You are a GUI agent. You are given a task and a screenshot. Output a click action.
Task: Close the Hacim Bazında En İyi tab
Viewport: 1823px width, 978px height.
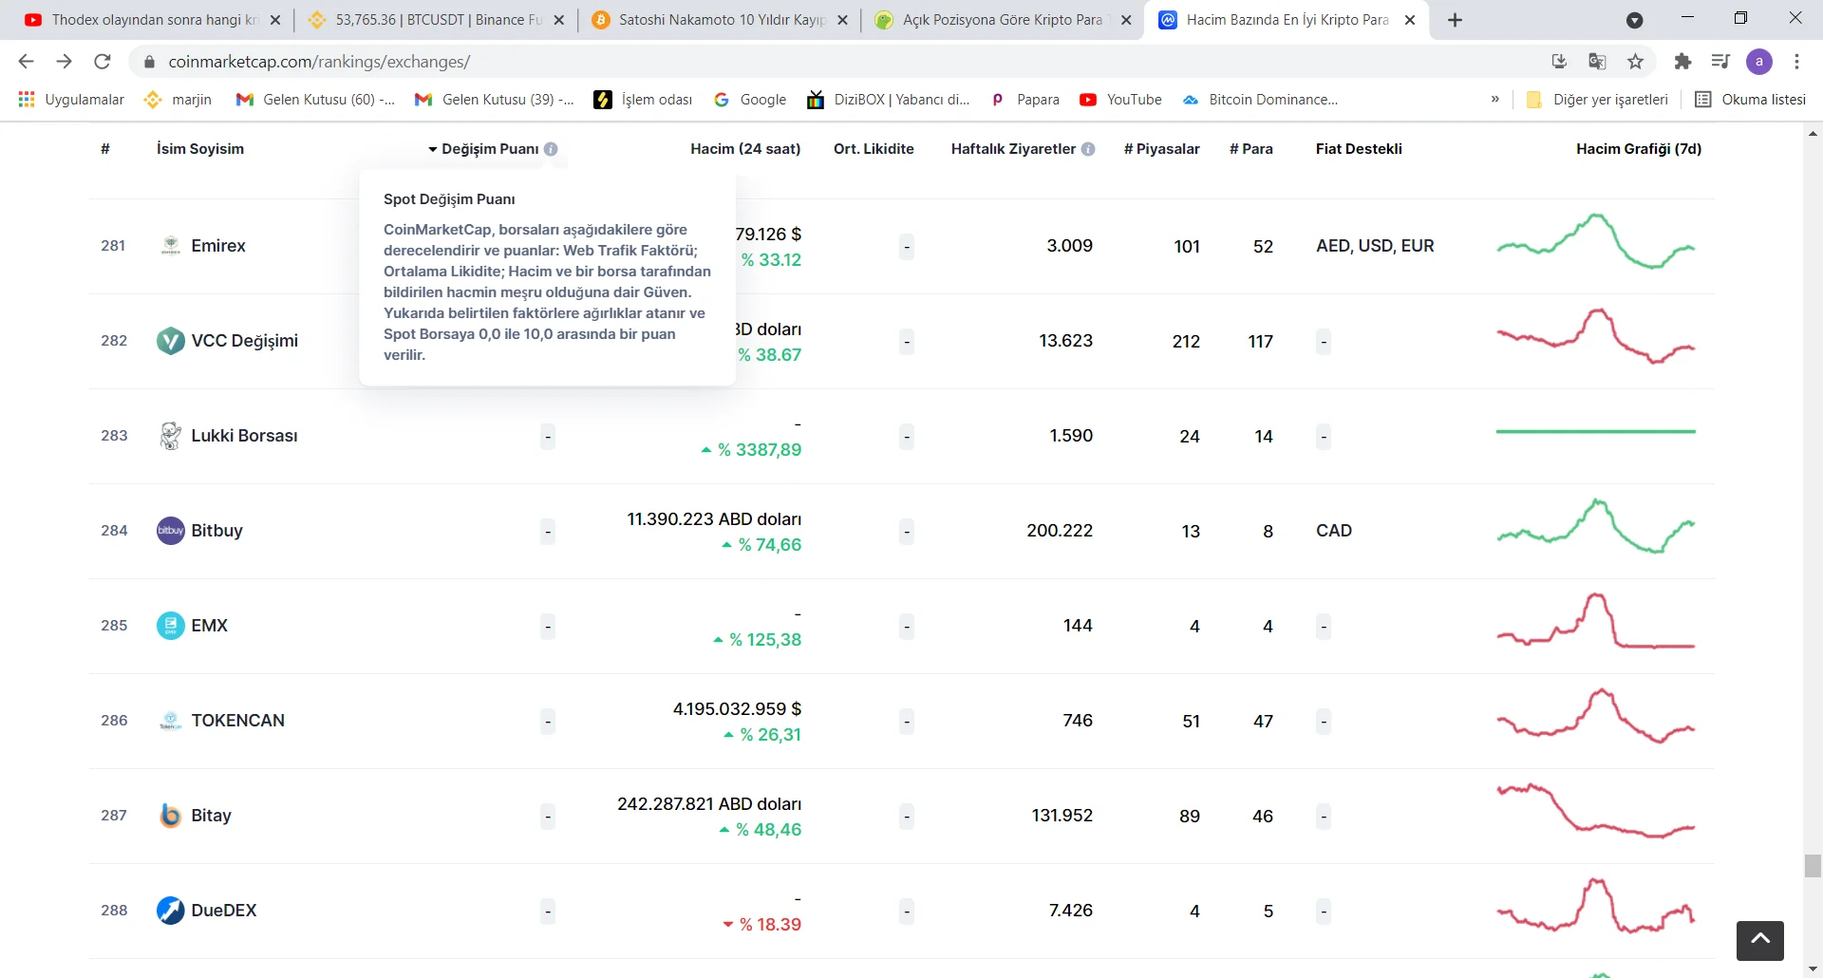(x=1410, y=20)
